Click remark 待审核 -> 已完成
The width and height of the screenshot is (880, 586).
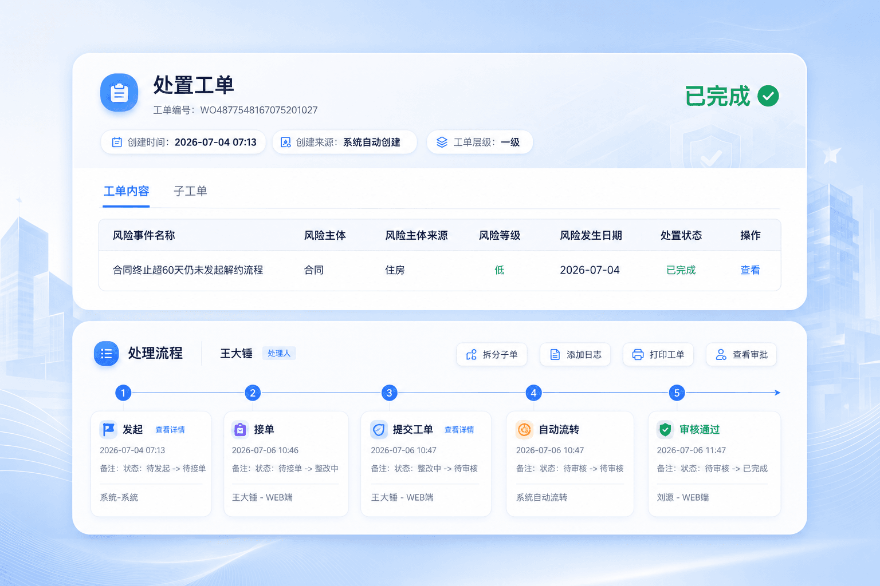pyautogui.click(x=736, y=468)
